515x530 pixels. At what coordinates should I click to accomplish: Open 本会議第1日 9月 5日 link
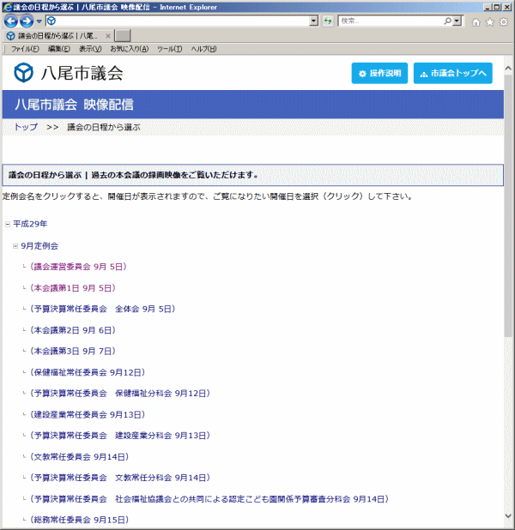(73, 288)
